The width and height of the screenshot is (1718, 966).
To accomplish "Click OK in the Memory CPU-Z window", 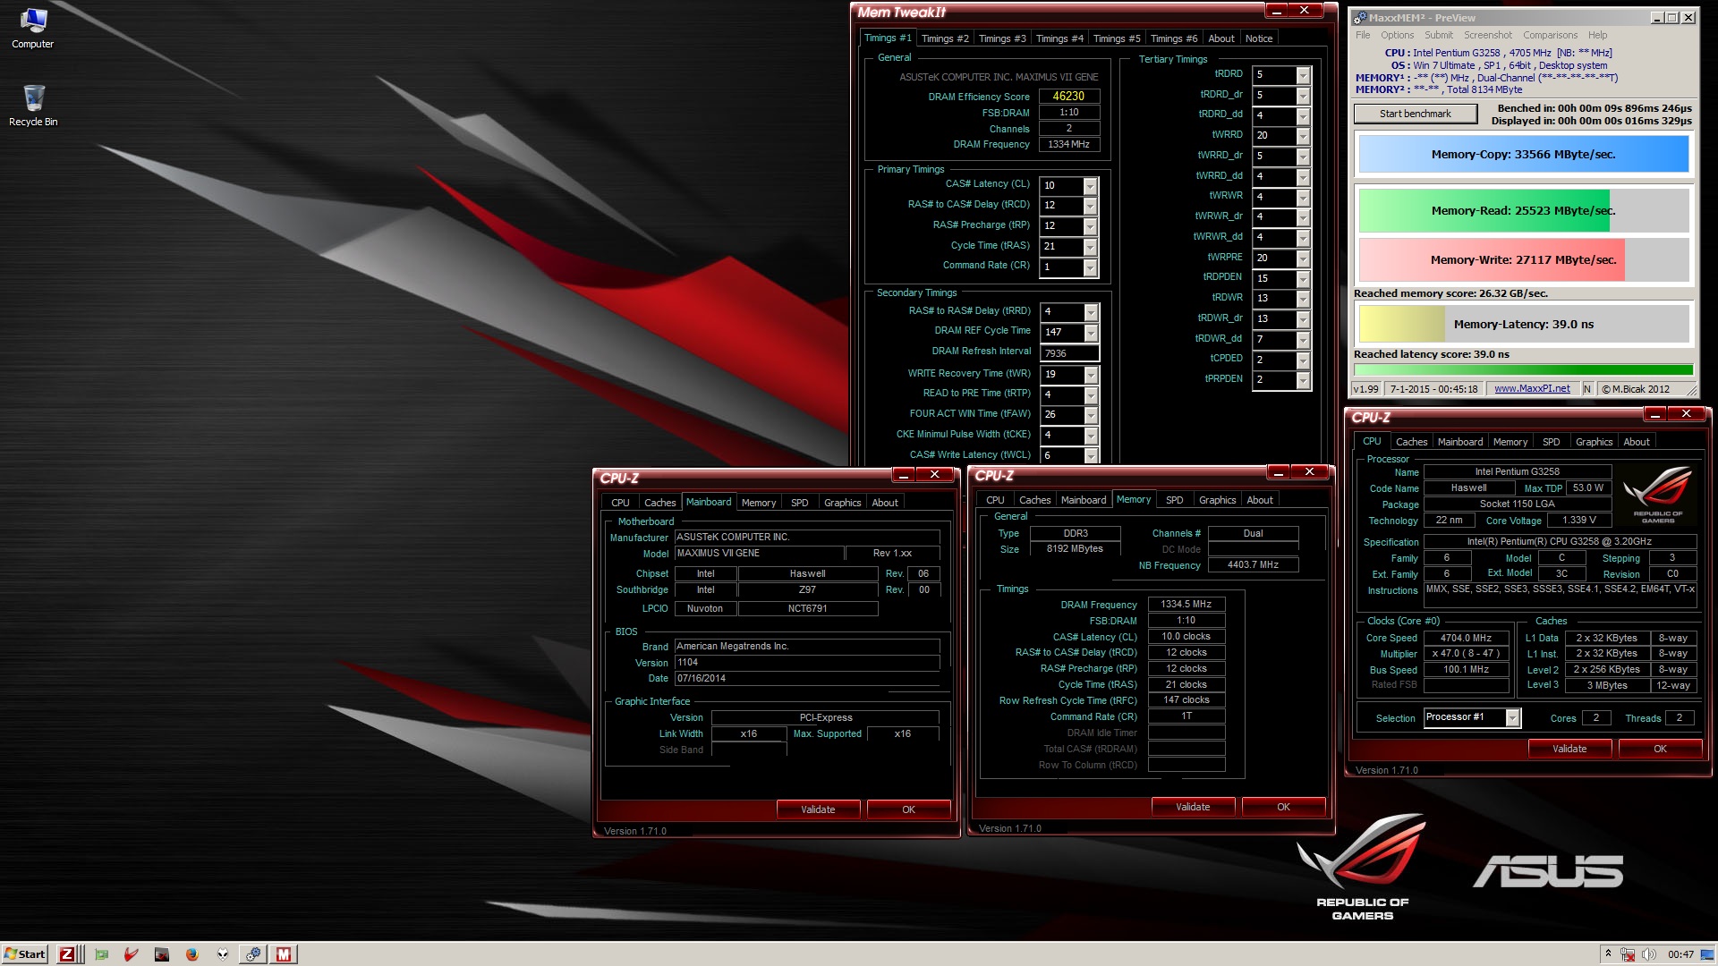I will [x=1283, y=807].
